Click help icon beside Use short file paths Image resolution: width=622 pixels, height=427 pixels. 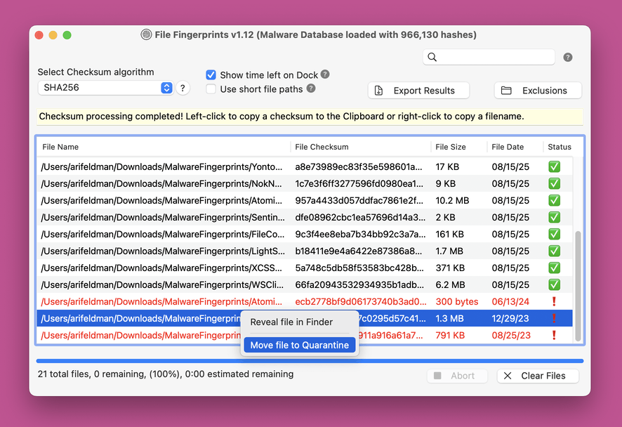pyautogui.click(x=311, y=88)
